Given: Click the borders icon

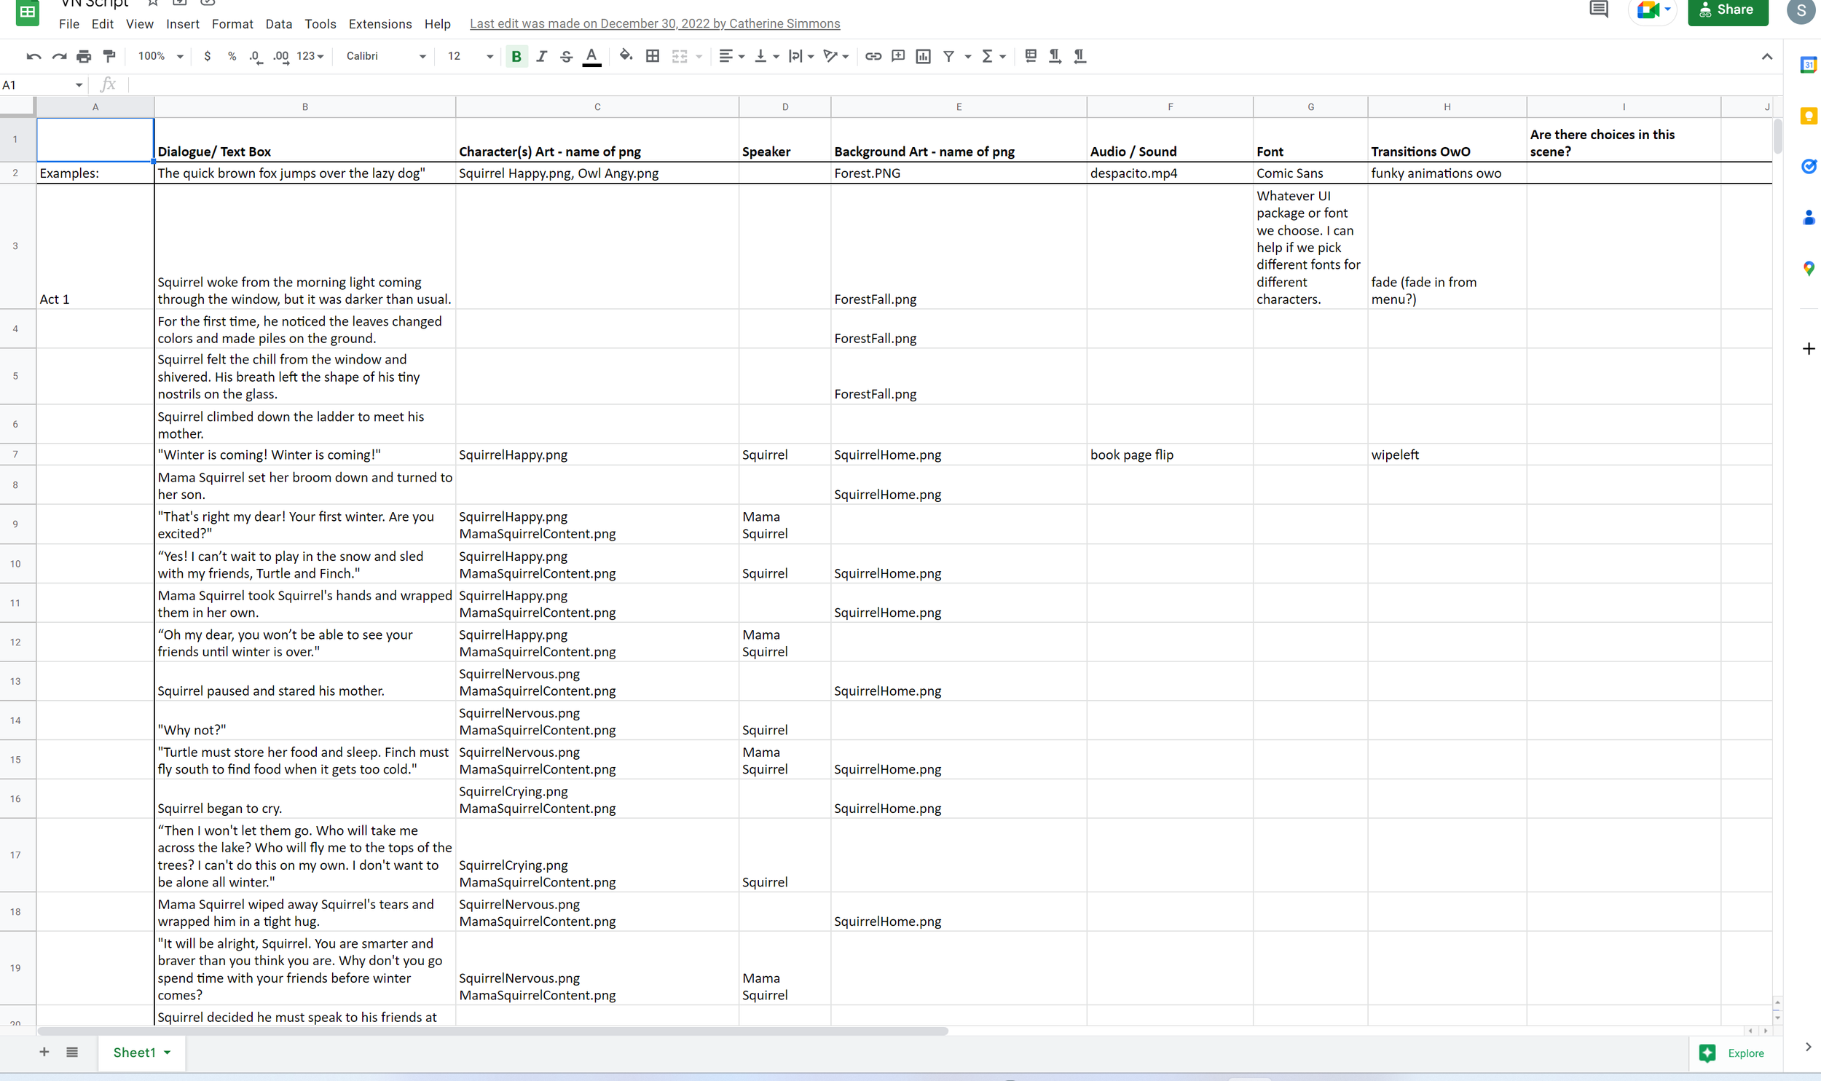Looking at the screenshot, I should [653, 56].
